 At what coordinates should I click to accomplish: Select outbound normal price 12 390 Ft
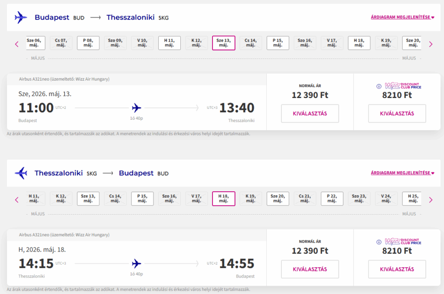point(310,114)
